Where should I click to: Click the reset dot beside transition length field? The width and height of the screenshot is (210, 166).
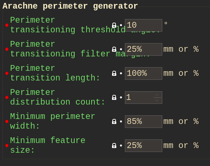click(x=121, y=73)
